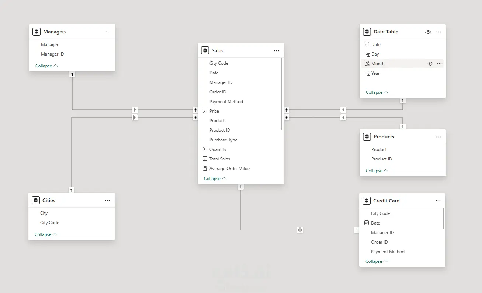
Task: Click the calendar icon of Credit Card's Date
Action: (x=366, y=223)
